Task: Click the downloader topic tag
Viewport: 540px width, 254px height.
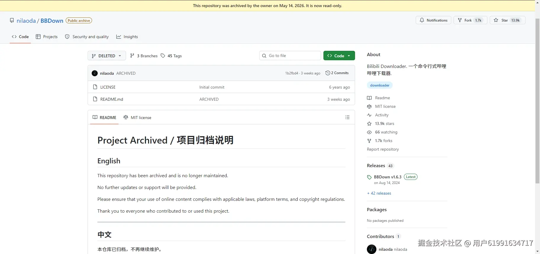Action: click(x=380, y=85)
